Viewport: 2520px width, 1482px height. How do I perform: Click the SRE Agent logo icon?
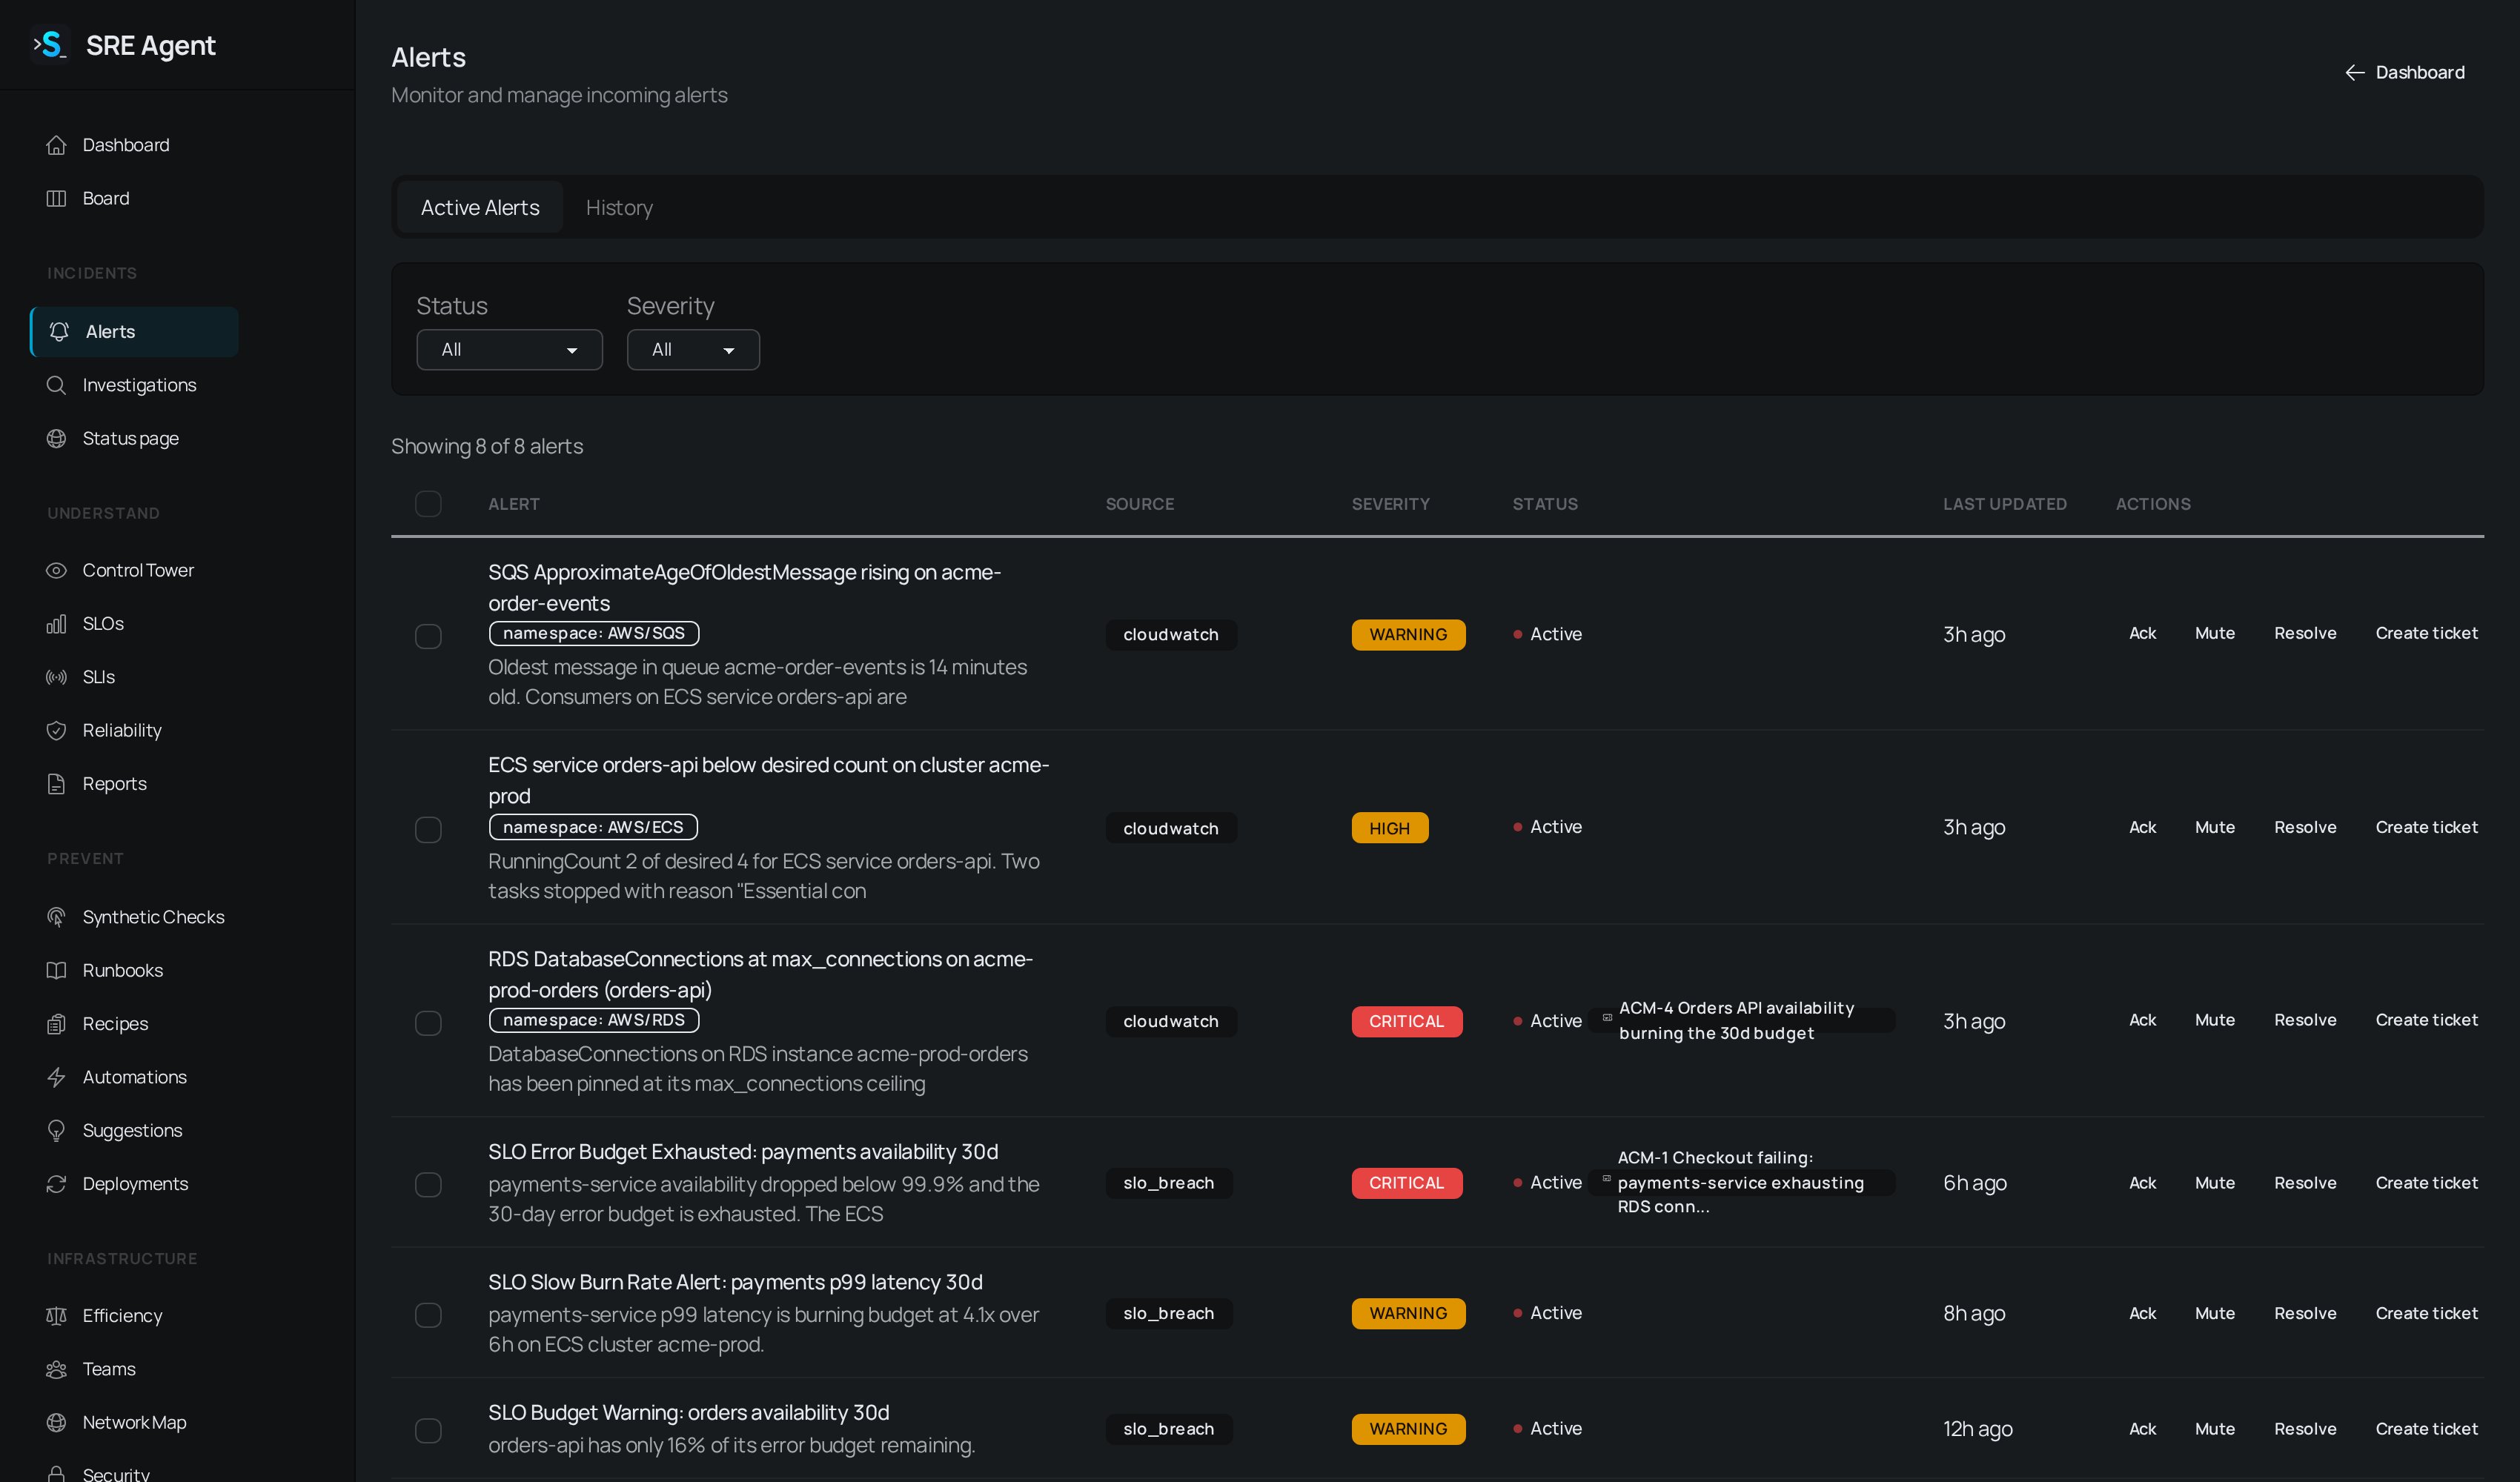pyautogui.click(x=50, y=45)
